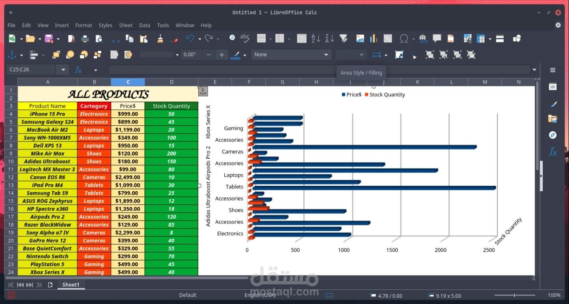Image resolution: width=569 pixels, height=304 pixels.
Task: Click the Draw Functions shapes icon
Action: pos(517,39)
